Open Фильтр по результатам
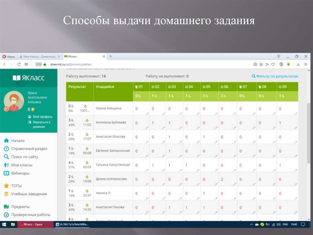The image size is (313, 235). 274,76
